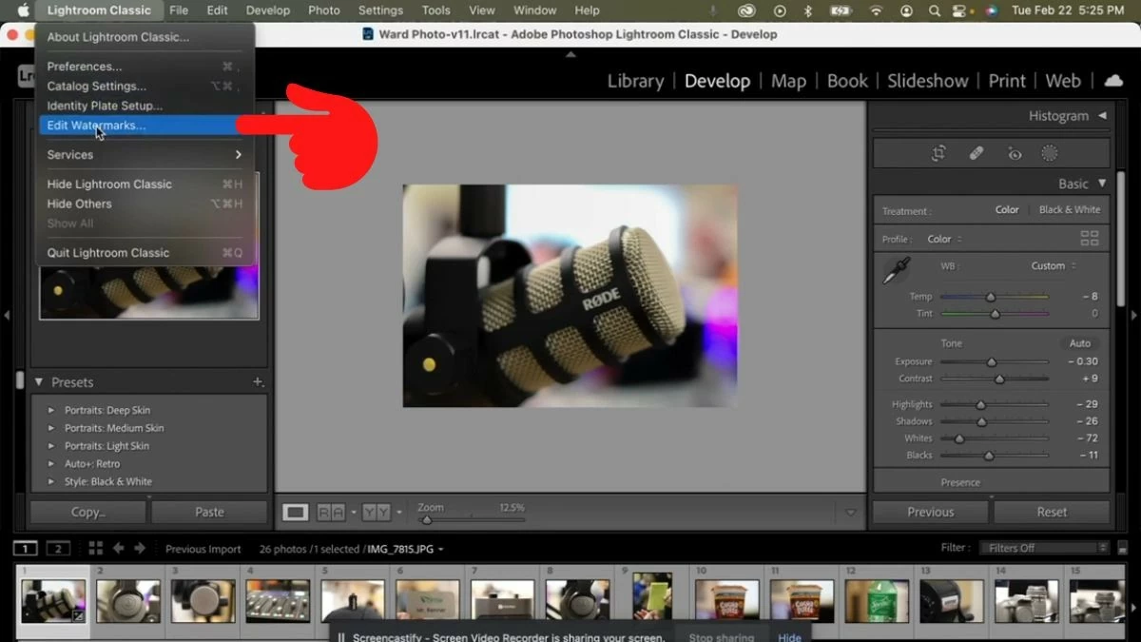Open Grid view from the filmstrip toolbar
The width and height of the screenshot is (1141, 642).
tap(94, 548)
